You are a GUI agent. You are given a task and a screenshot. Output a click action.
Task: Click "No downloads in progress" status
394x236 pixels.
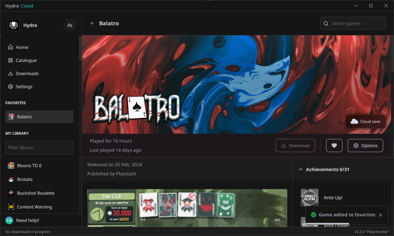pyautogui.click(x=28, y=232)
